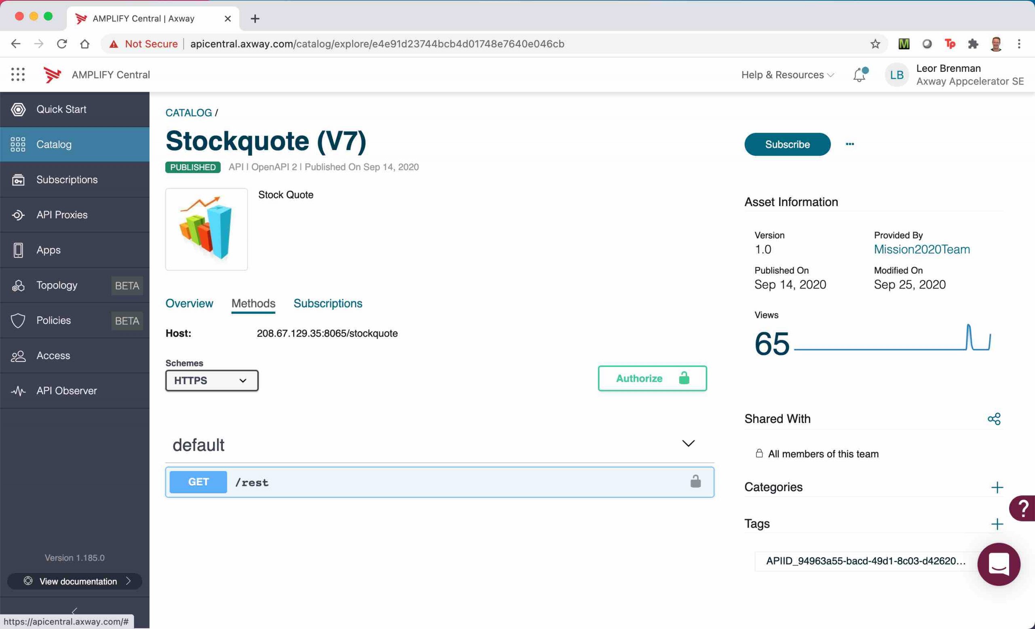1035x629 pixels.
Task: Open the Chrome three-dot menu
Action: pyautogui.click(x=1018, y=44)
